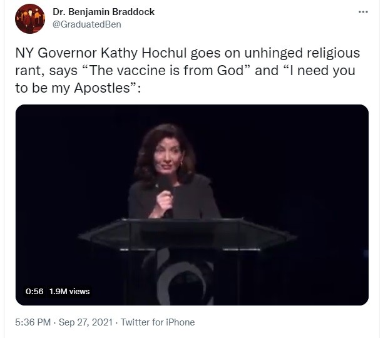The height and width of the screenshot is (338, 383).
Task: Open the @GraduatedBen handle link
Action: 87,24
